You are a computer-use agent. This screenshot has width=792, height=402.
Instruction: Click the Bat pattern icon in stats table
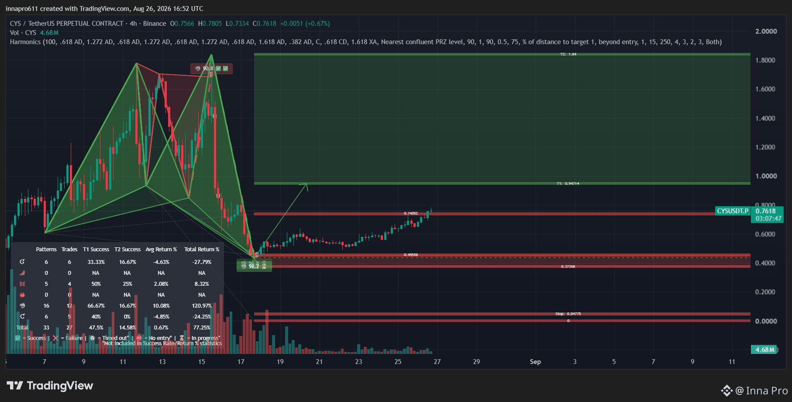22,273
